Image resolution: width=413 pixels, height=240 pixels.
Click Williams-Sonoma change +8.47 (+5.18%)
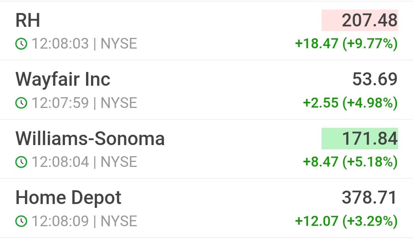coord(350,162)
